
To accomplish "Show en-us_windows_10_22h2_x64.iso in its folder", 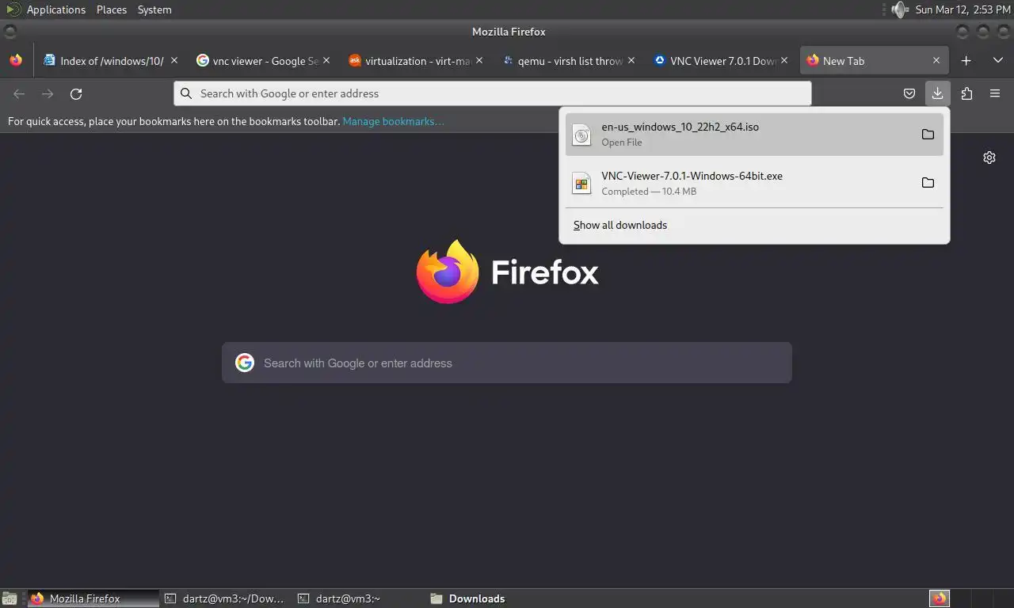I will tap(928, 134).
